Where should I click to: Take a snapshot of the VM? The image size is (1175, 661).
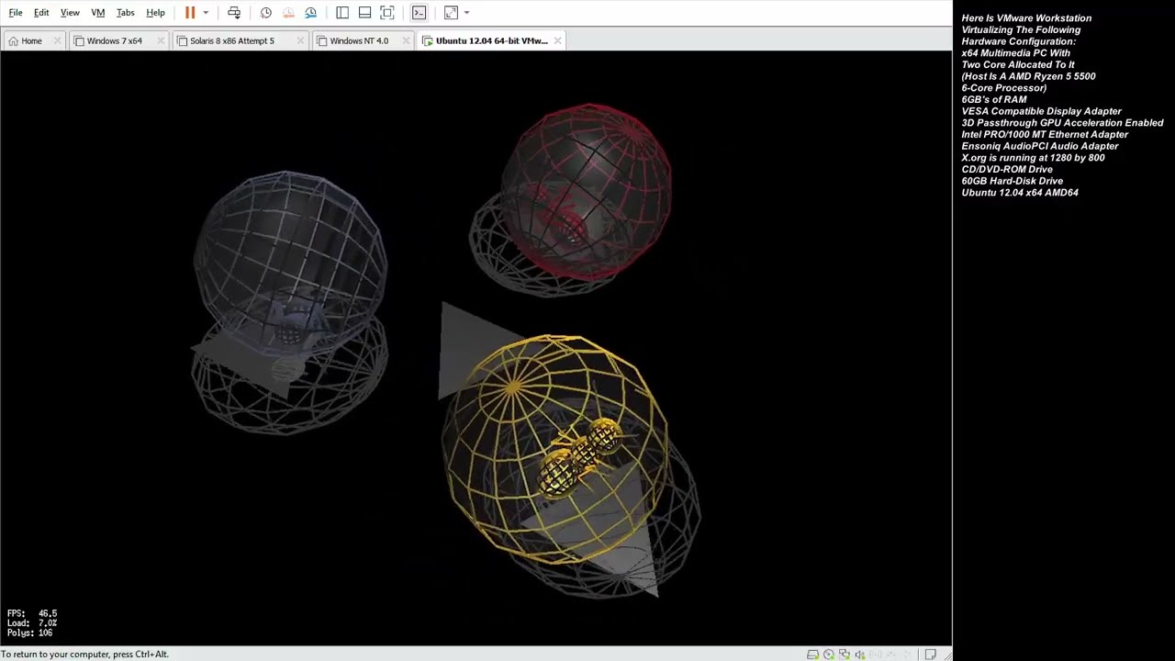pyautogui.click(x=266, y=13)
